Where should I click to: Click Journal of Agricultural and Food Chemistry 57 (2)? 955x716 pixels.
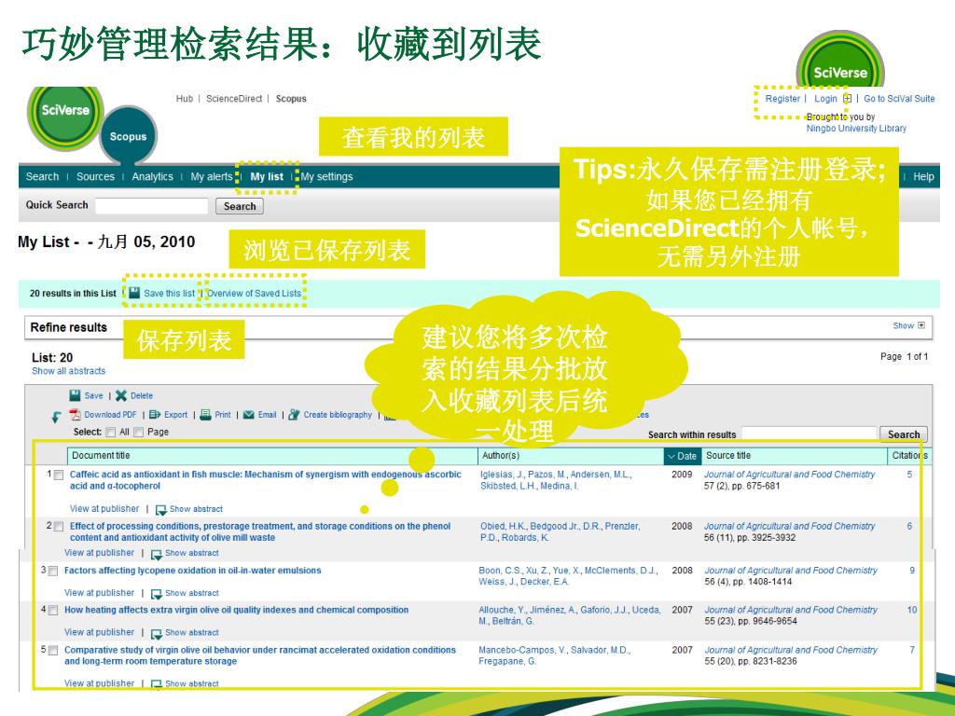click(789, 475)
